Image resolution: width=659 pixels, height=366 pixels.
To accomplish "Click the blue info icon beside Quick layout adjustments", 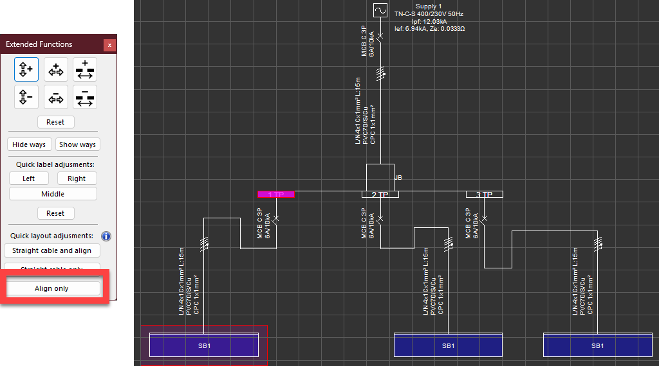I will [x=106, y=236].
